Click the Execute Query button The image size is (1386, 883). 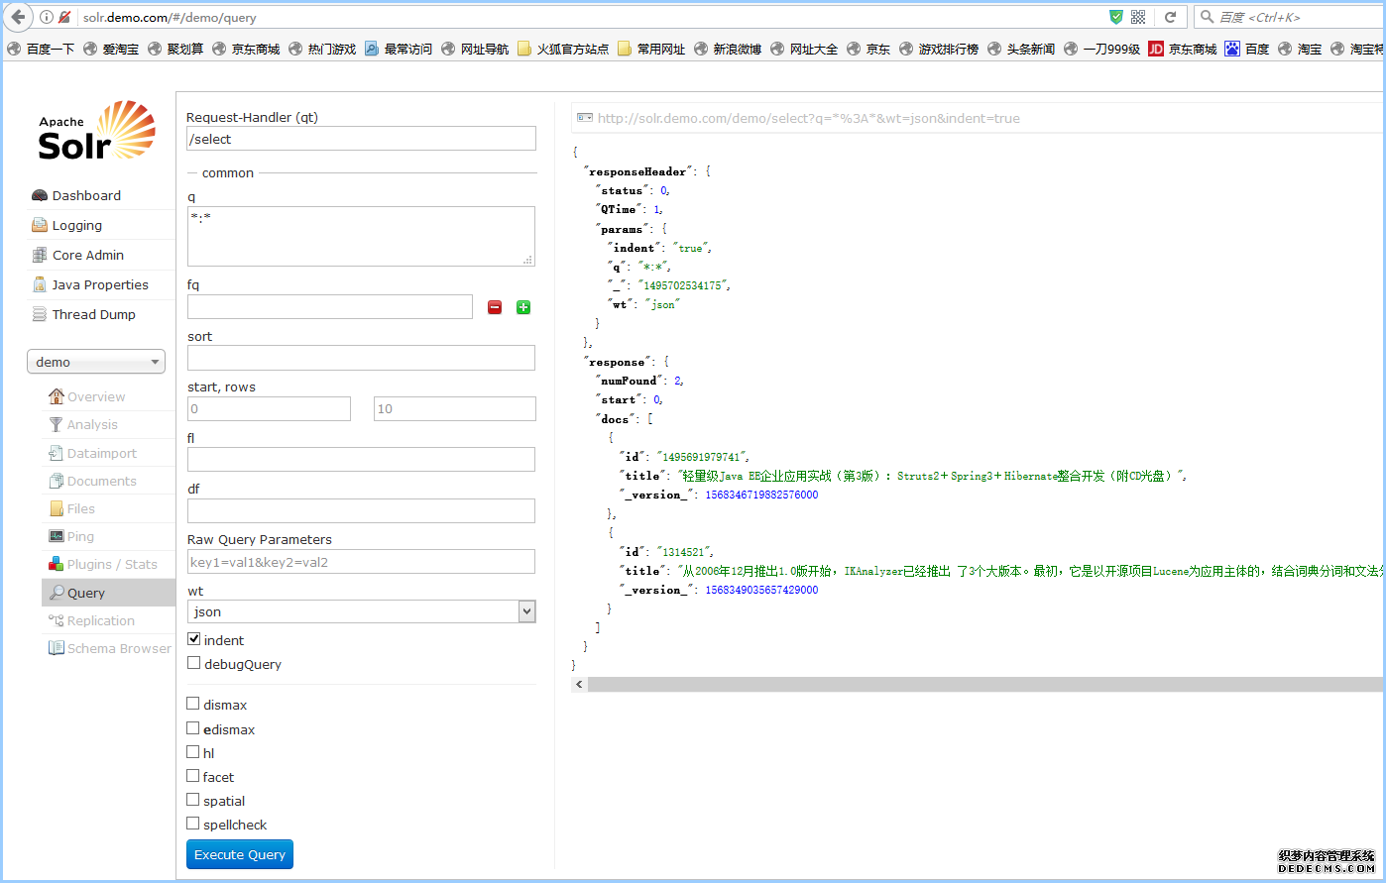pyautogui.click(x=240, y=854)
